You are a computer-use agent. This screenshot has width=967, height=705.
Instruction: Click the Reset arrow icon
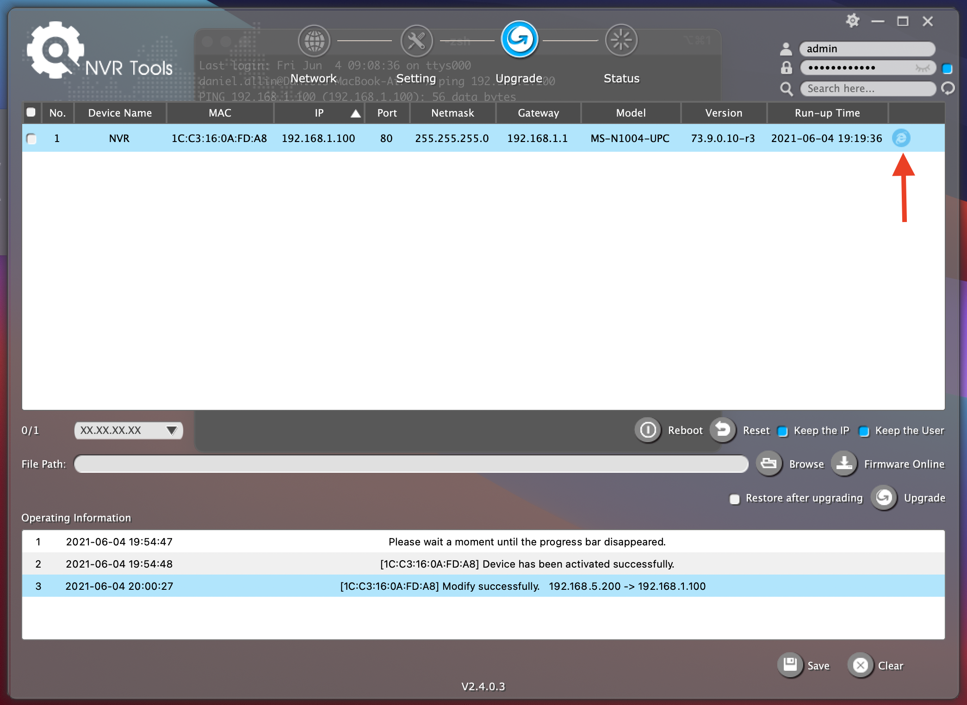(723, 430)
